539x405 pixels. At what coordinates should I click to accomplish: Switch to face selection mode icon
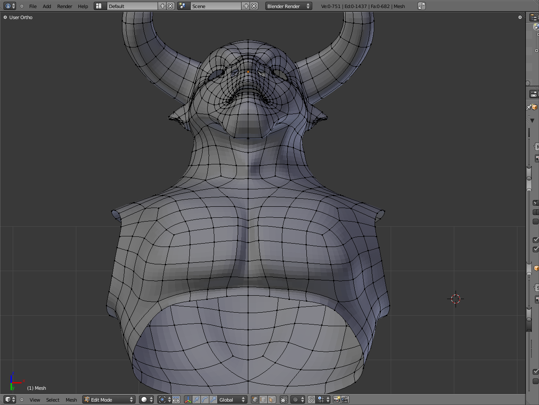tap(272, 399)
